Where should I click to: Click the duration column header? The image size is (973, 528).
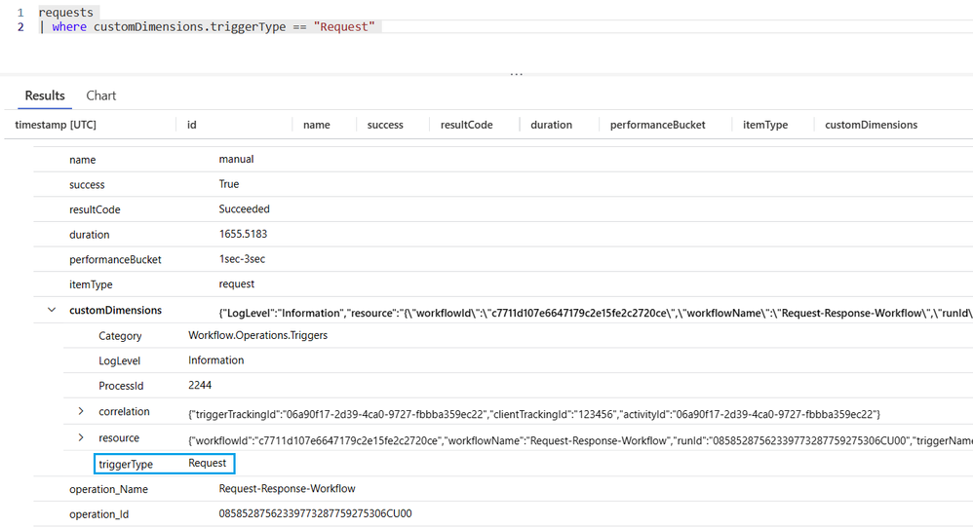coord(551,125)
